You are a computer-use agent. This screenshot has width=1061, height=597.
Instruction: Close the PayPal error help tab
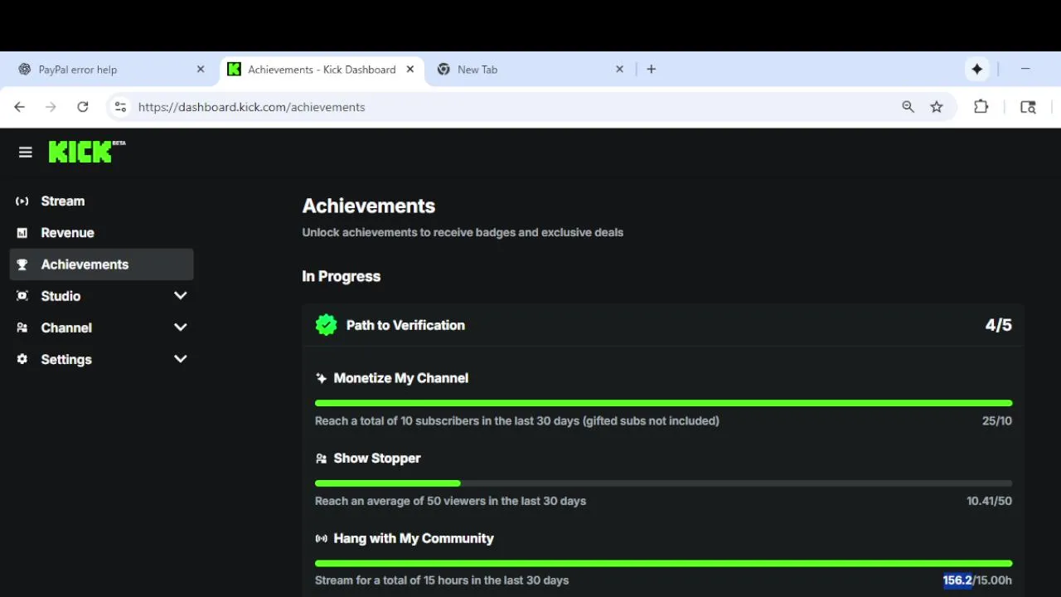coord(201,70)
